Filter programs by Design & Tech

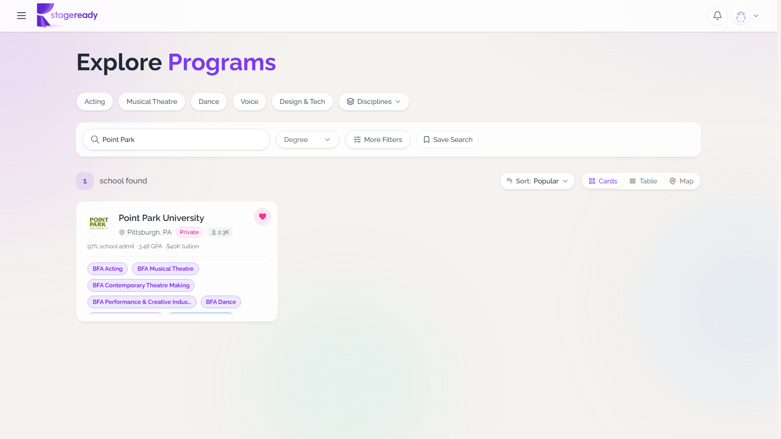[x=302, y=101]
